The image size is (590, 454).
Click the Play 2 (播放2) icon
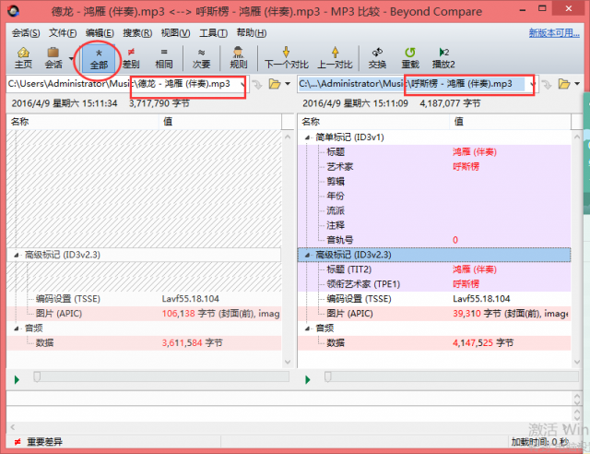tap(443, 53)
